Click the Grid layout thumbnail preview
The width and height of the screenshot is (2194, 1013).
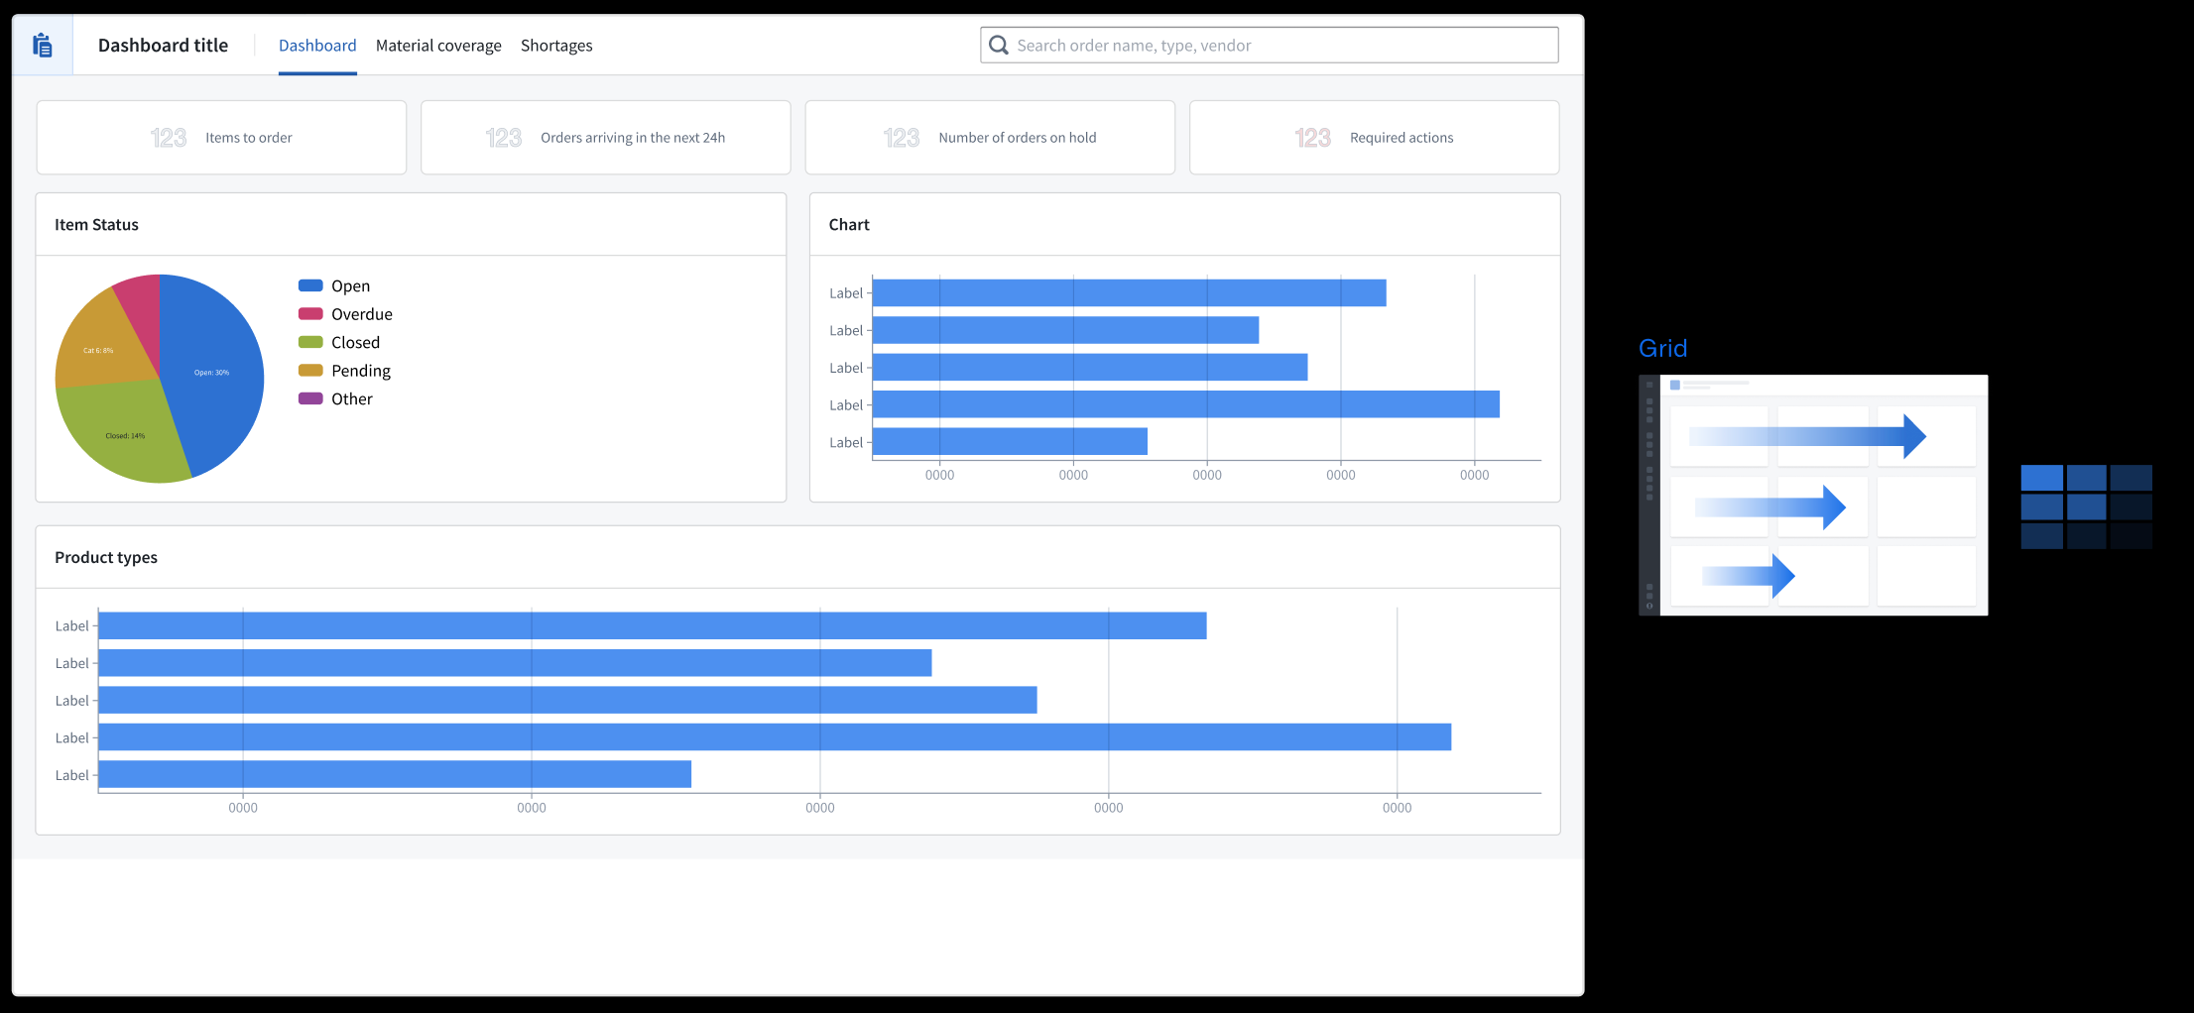click(x=1813, y=495)
